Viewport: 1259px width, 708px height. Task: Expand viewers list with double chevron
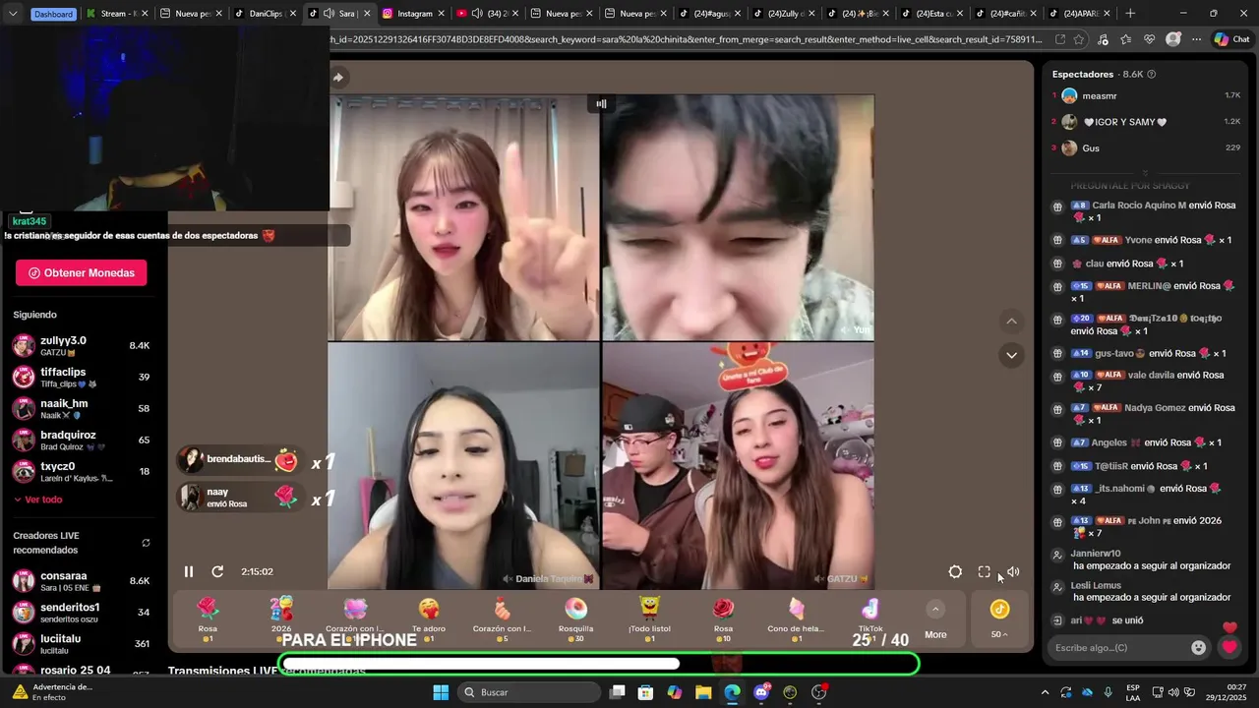point(1145,172)
